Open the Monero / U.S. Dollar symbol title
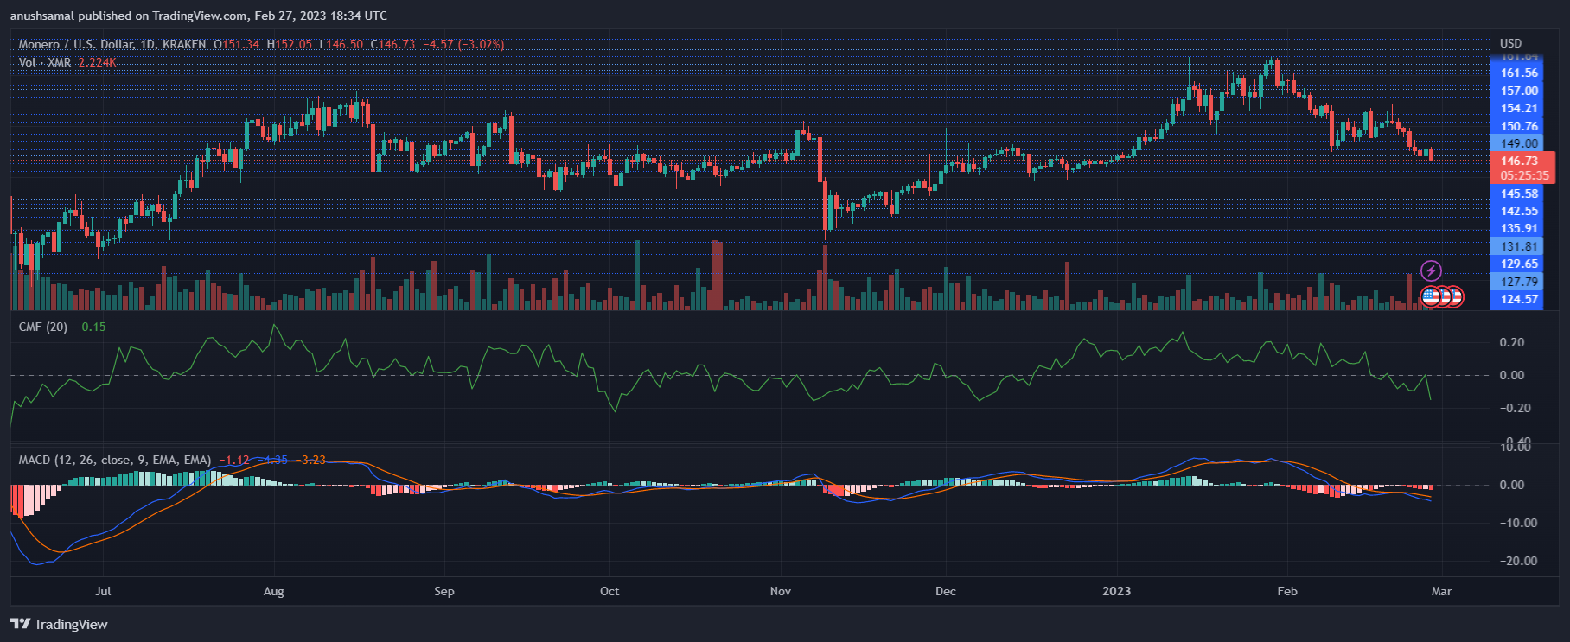 (x=112, y=44)
